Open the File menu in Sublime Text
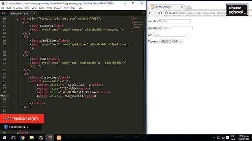 click(3, 8)
